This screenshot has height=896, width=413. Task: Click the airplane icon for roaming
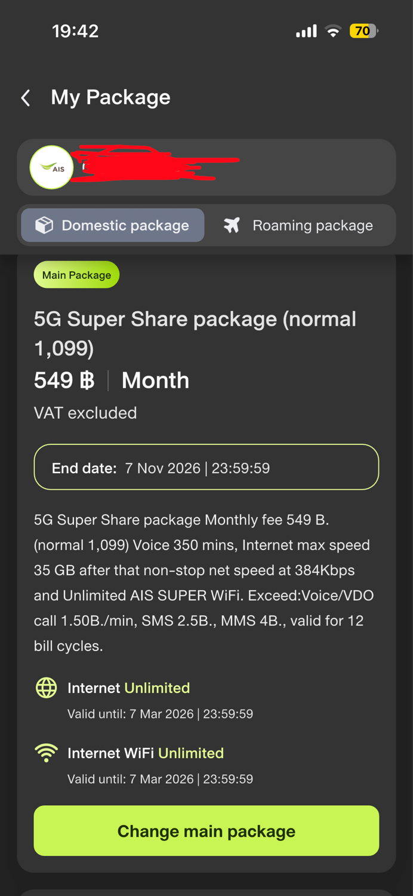[x=232, y=225]
